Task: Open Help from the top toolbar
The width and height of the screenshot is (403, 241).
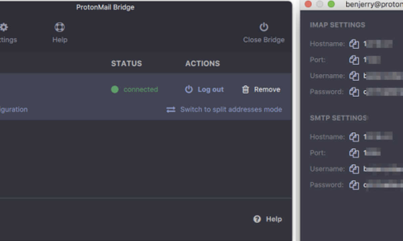Action: point(60,32)
